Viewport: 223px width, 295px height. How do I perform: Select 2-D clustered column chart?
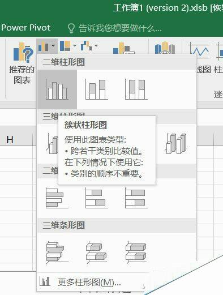(57, 89)
